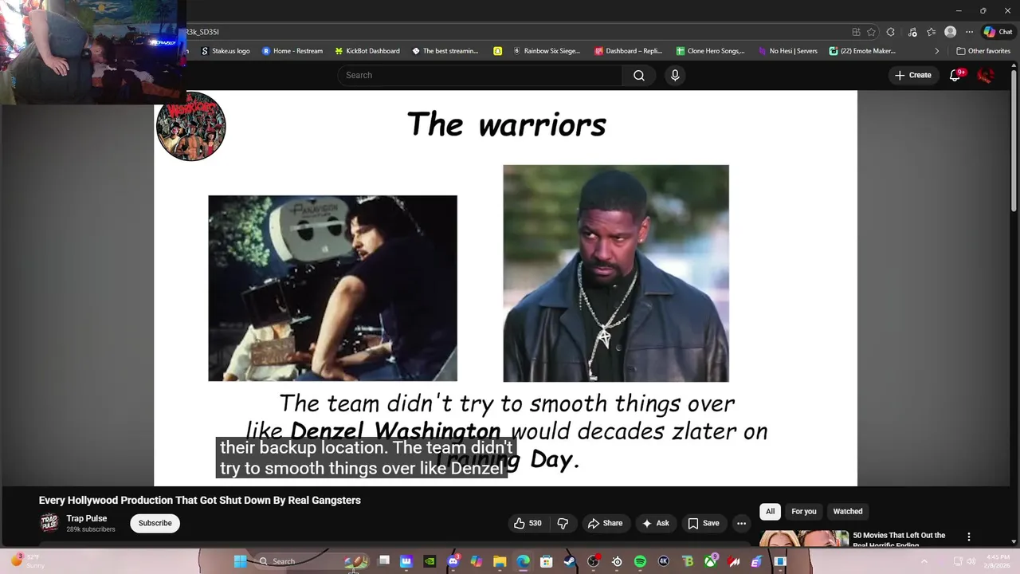Show hidden system tray icons
The image size is (1020, 574).
point(924,561)
